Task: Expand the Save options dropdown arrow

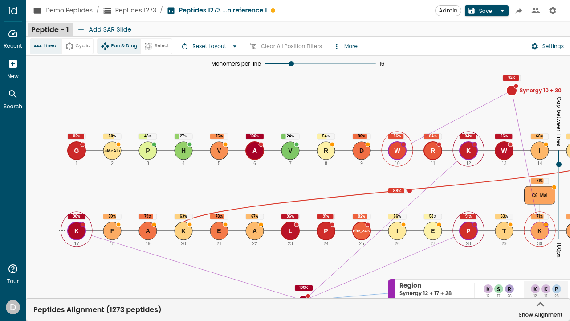Action: point(502,11)
